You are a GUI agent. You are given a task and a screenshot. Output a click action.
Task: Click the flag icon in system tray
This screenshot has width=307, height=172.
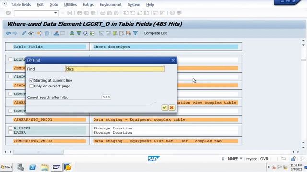[279, 167]
